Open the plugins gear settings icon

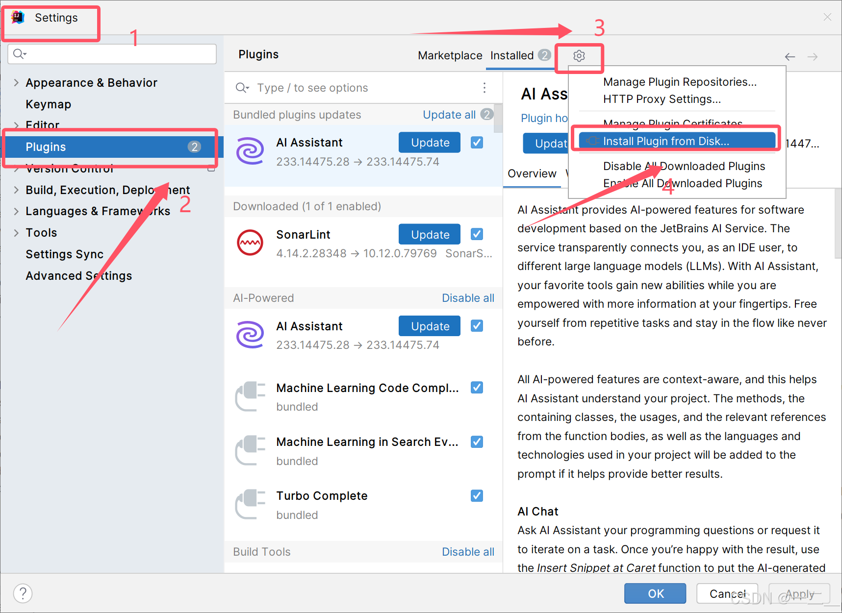pos(579,56)
